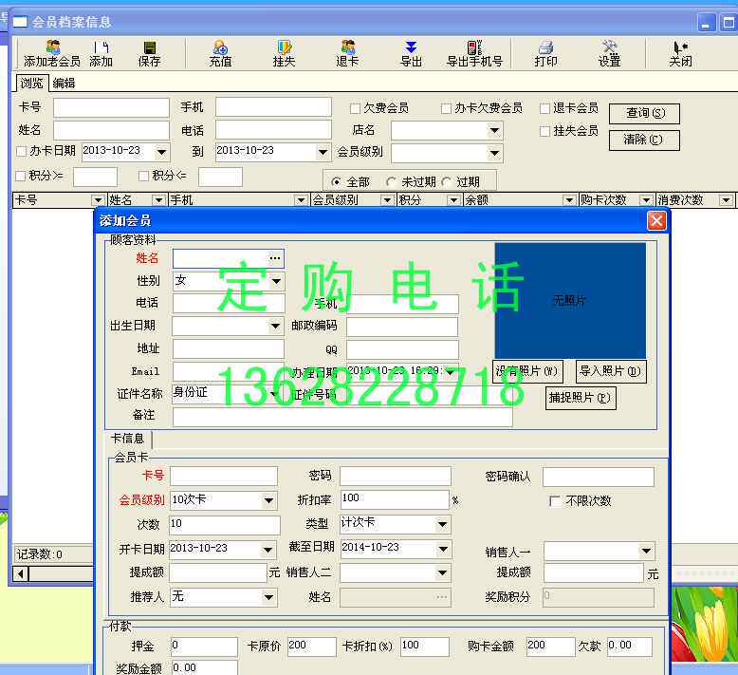This screenshot has height=675, width=738.
Task: Select the 卡信息 tab
Action: [x=127, y=439]
